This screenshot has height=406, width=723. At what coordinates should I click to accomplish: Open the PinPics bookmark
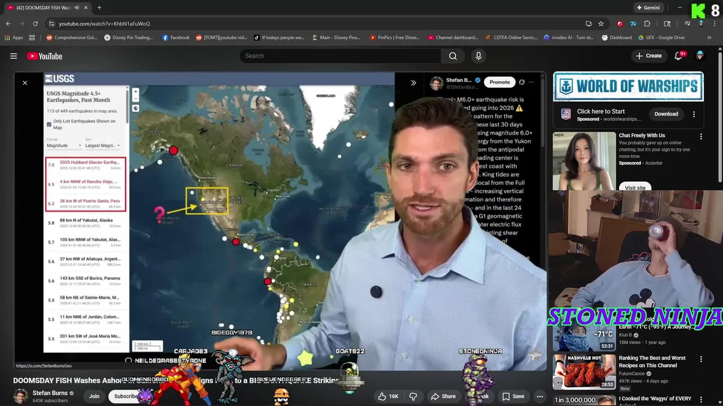coord(395,38)
